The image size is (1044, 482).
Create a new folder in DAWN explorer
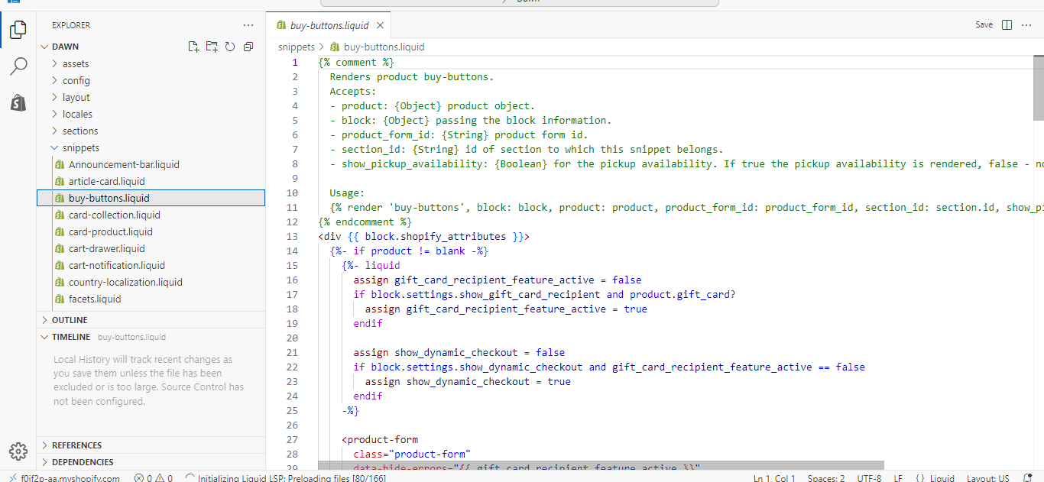point(212,47)
